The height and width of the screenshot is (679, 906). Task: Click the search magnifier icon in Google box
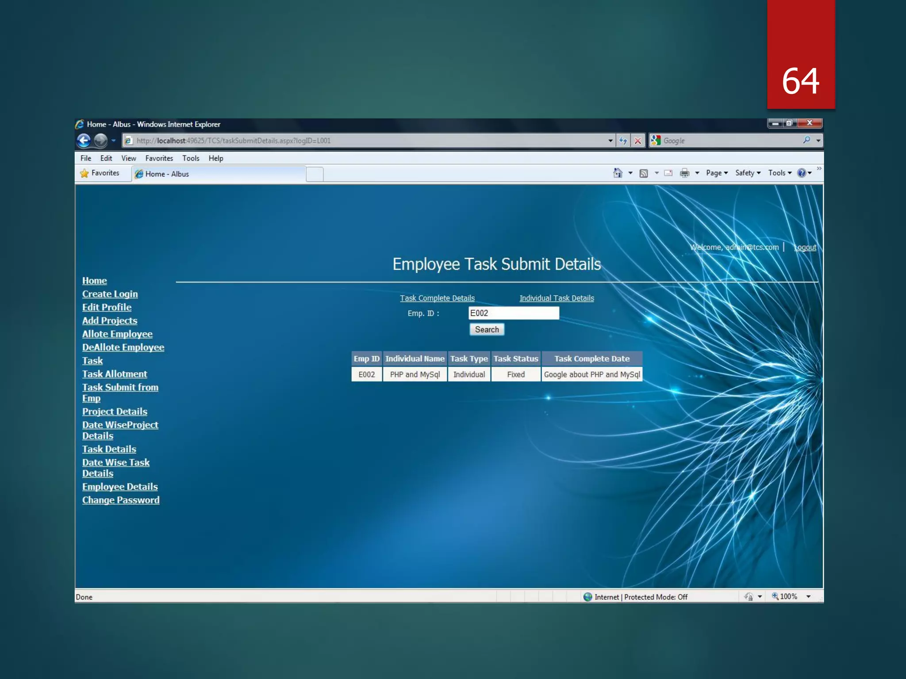click(806, 140)
